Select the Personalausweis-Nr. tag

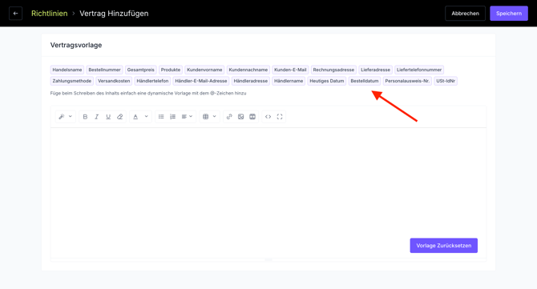click(407, 81)
